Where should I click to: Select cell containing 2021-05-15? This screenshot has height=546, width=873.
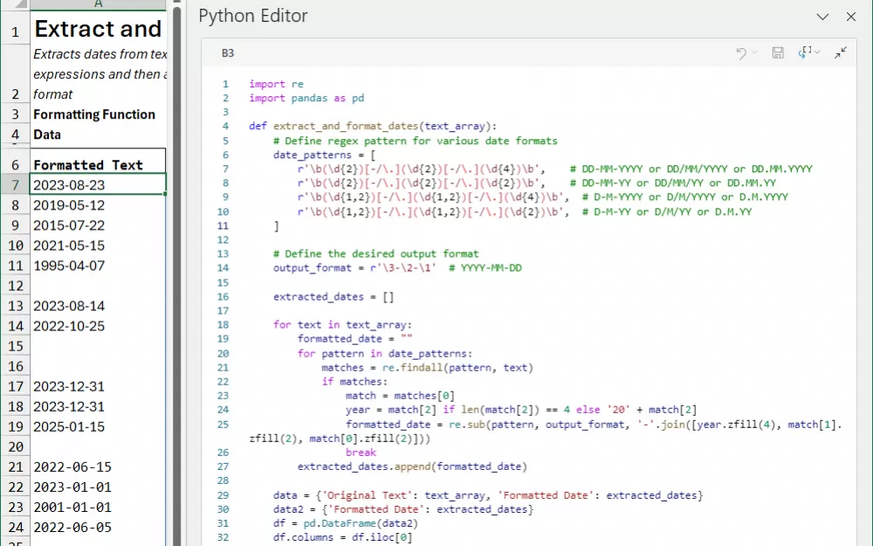(98, 245)
